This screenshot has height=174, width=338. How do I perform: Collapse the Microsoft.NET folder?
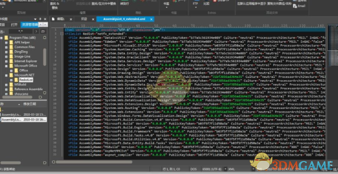[x=6, y=75]
